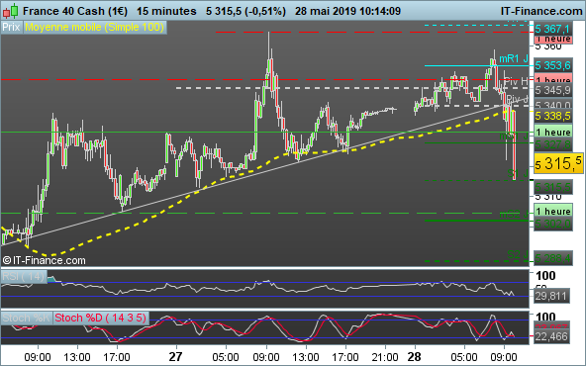Click the grey 5 345,9 price tag
Screen dimensions: 586x366
click(x=552, y=90)
